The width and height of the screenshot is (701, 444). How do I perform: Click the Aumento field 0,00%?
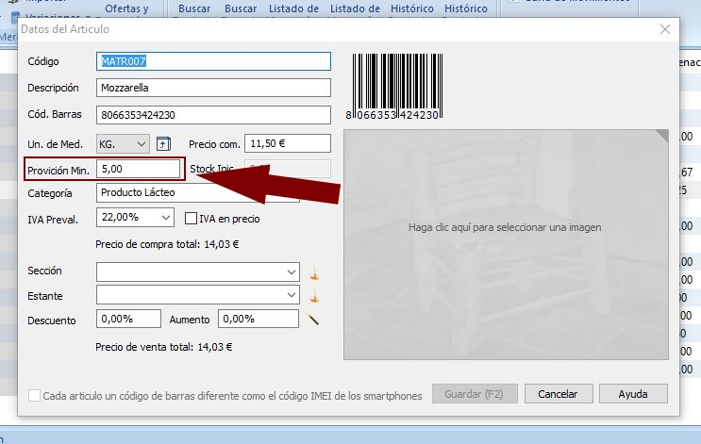259,319
